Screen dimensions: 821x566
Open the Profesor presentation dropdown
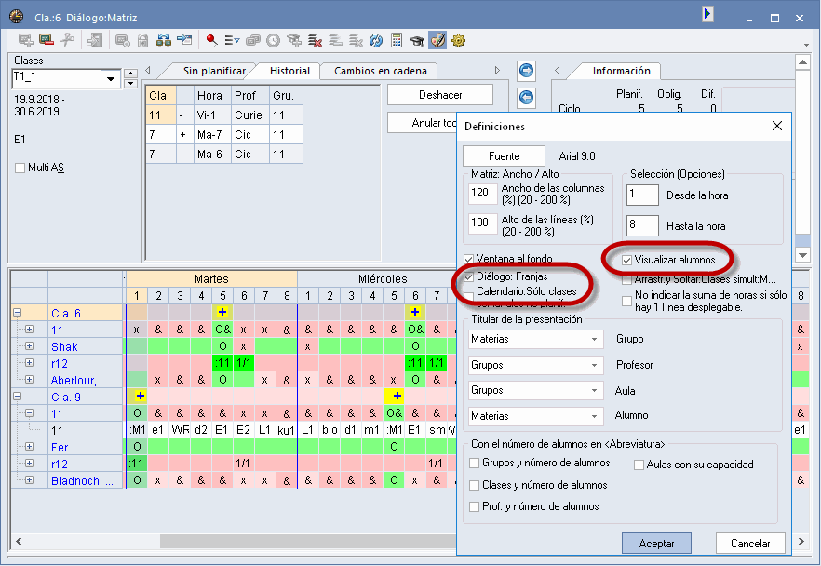tap(535, 365)
